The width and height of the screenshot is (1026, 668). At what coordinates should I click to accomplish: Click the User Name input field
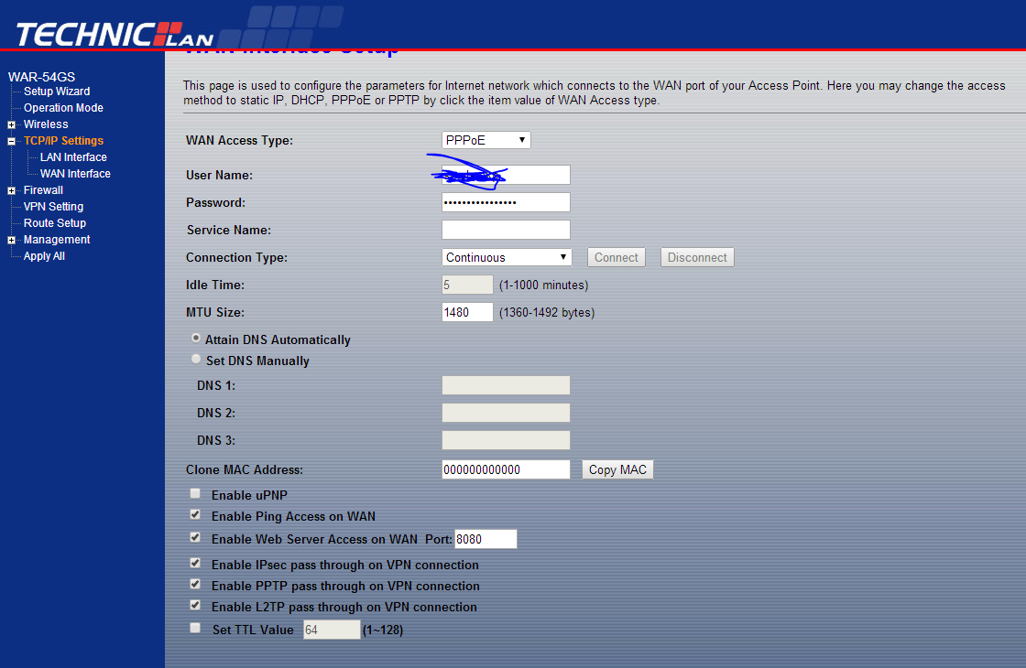coord(506,175)
